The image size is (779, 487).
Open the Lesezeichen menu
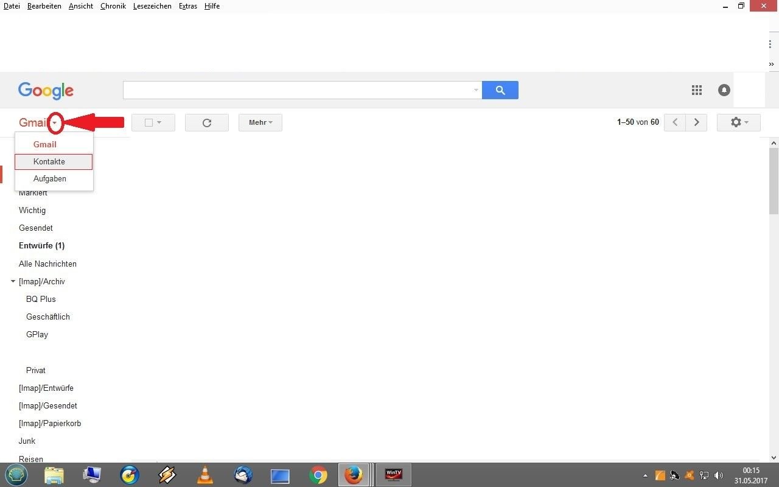pos(152,6)
